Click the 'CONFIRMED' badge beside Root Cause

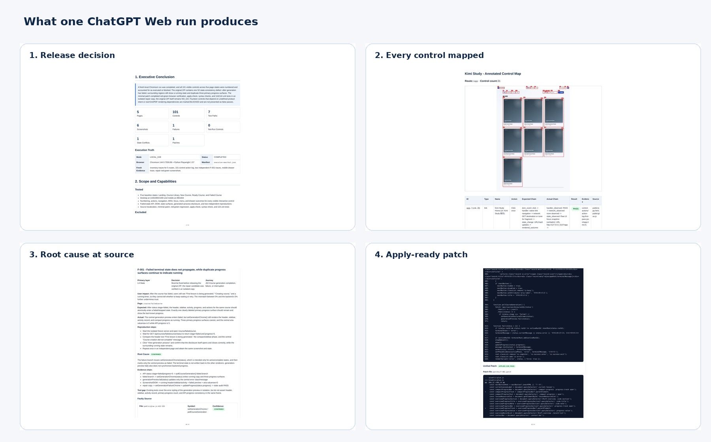tap(156, 354)
